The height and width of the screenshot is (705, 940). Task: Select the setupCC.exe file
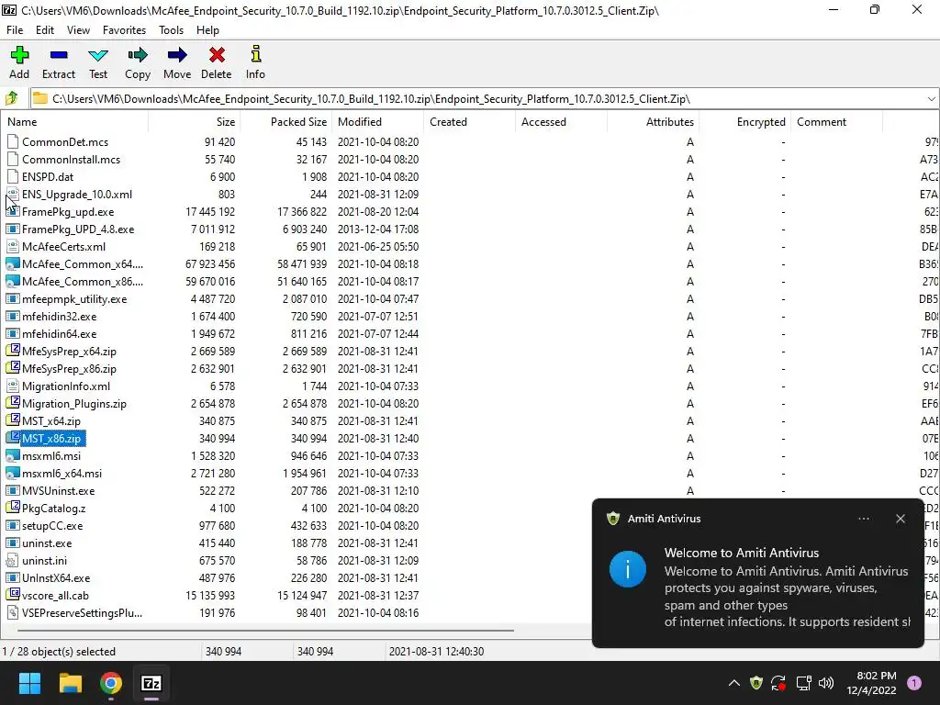coord(52,525)
